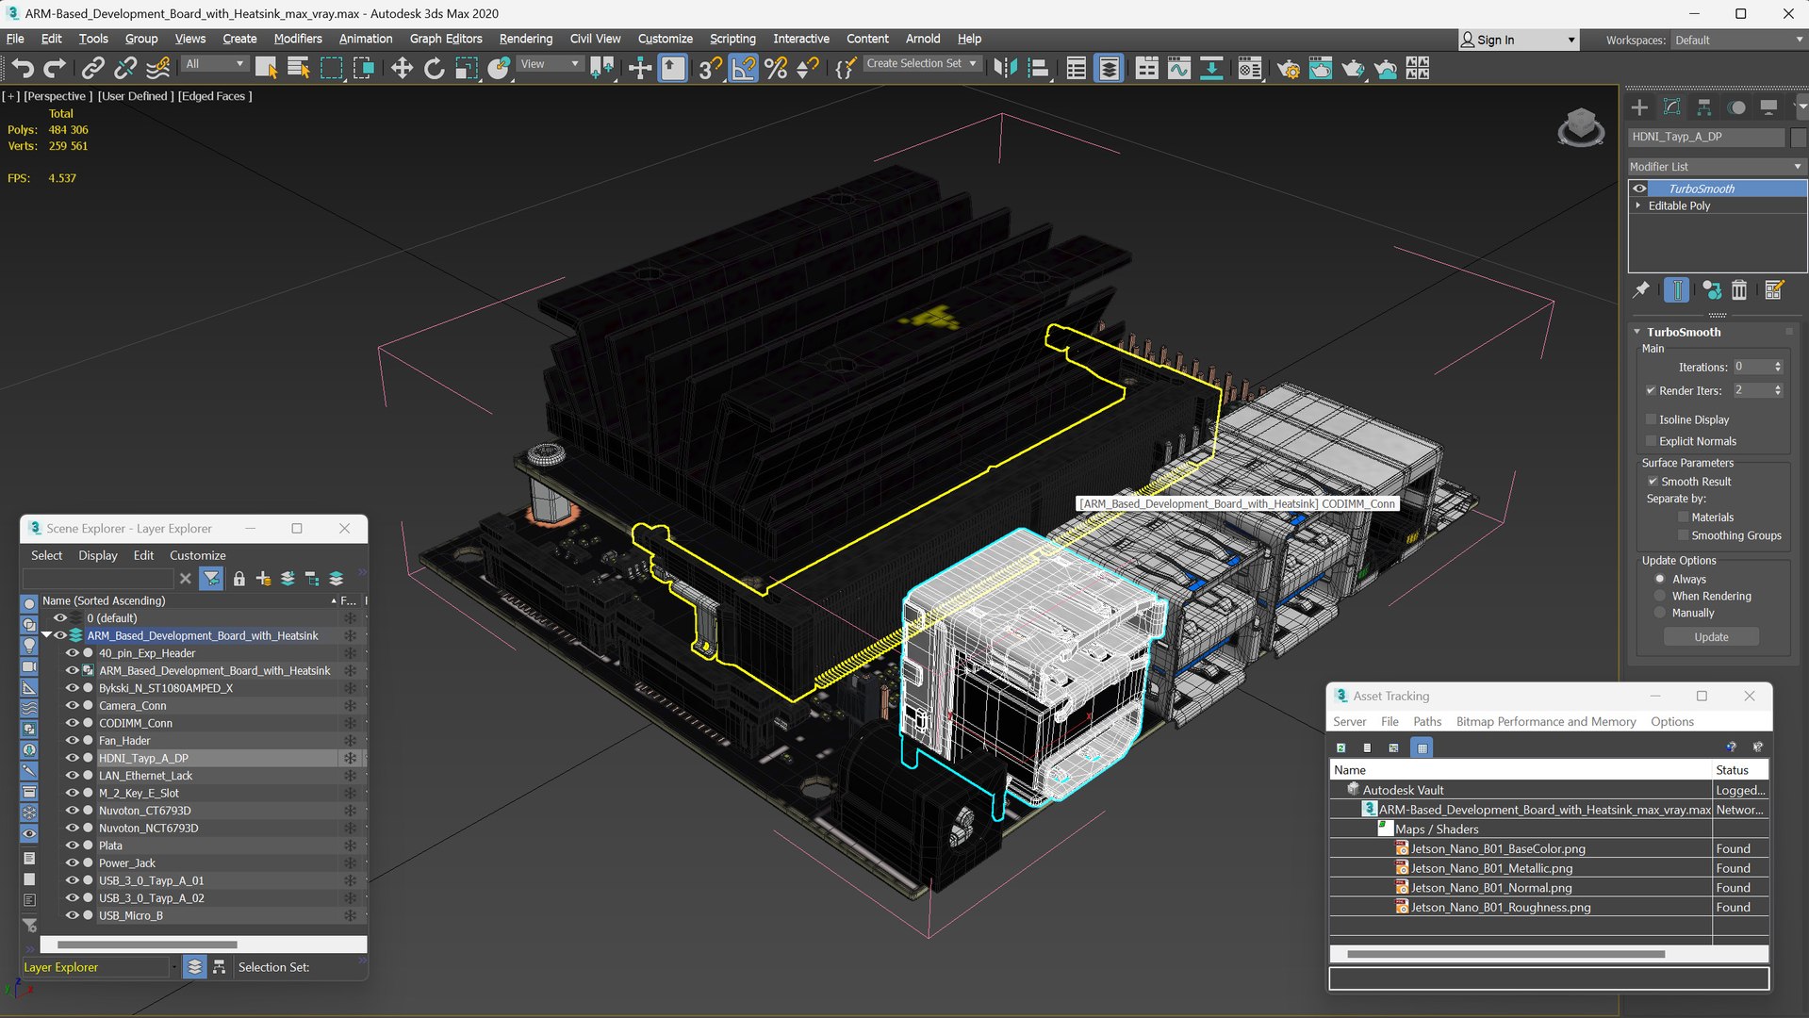Expand the Editable Poly stack entry
The width and height of the screenshot is (1809, 1018).
pyautogui.click(x=1638, y=205)
